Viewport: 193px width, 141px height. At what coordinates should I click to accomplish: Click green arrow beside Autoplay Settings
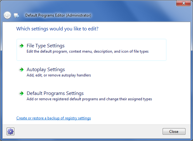[x=21, y=70]
